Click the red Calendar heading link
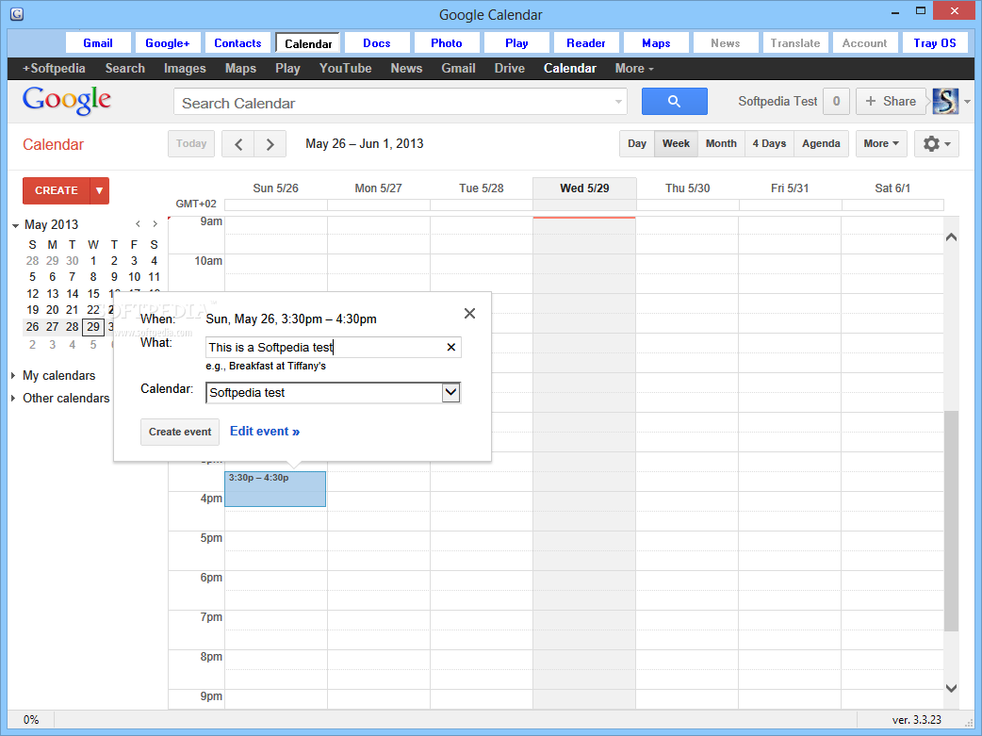This screenshot has width=982, height=736. pos(53,145)
